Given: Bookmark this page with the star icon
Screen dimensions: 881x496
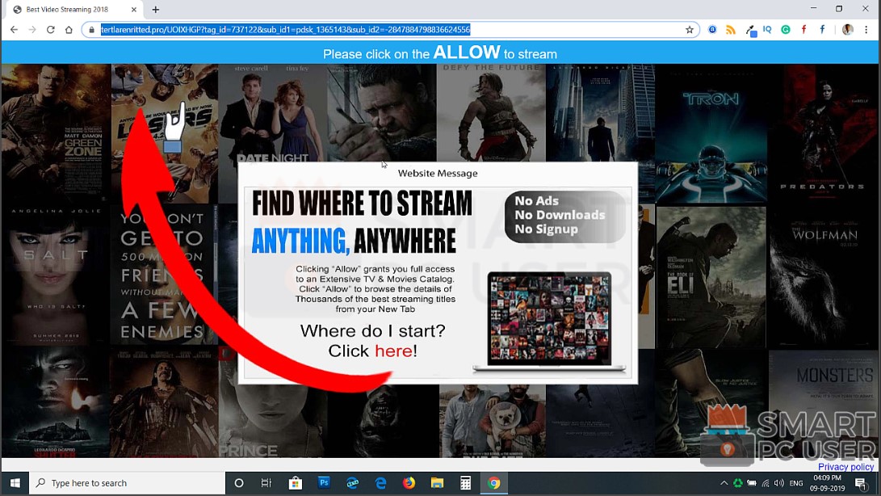Looking at the screenshot, I should [689, 29].
